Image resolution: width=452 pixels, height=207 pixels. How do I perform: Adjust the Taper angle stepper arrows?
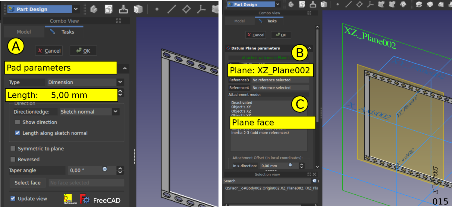tap(120, 170)
